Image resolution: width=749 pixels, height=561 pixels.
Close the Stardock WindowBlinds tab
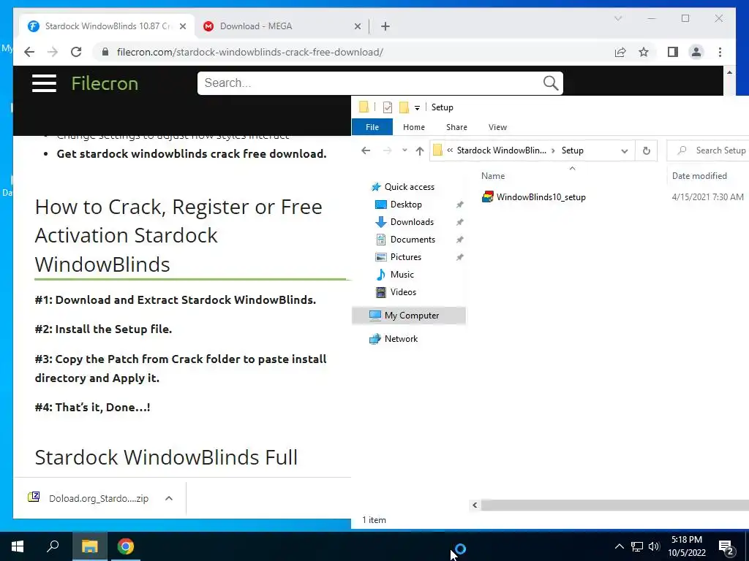tap(182, 26)
